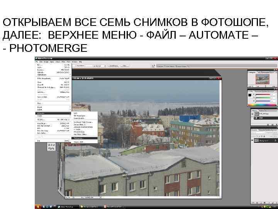278x209 pixels.
Task: Choose Picture Package in Automate submenu
Action: (85, 132)
